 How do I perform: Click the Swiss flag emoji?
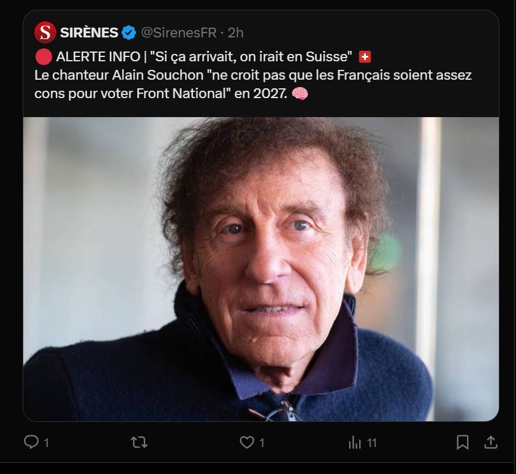pyautogui.click(x=365, y=57)
